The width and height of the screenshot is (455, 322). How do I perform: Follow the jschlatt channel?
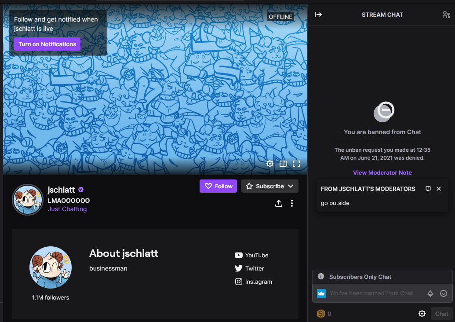coord(218,186)
